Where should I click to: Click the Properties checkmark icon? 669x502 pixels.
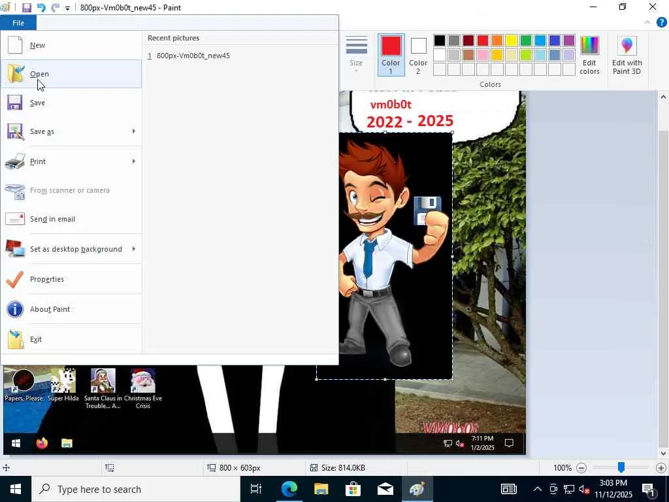click(x=16, y=279)
